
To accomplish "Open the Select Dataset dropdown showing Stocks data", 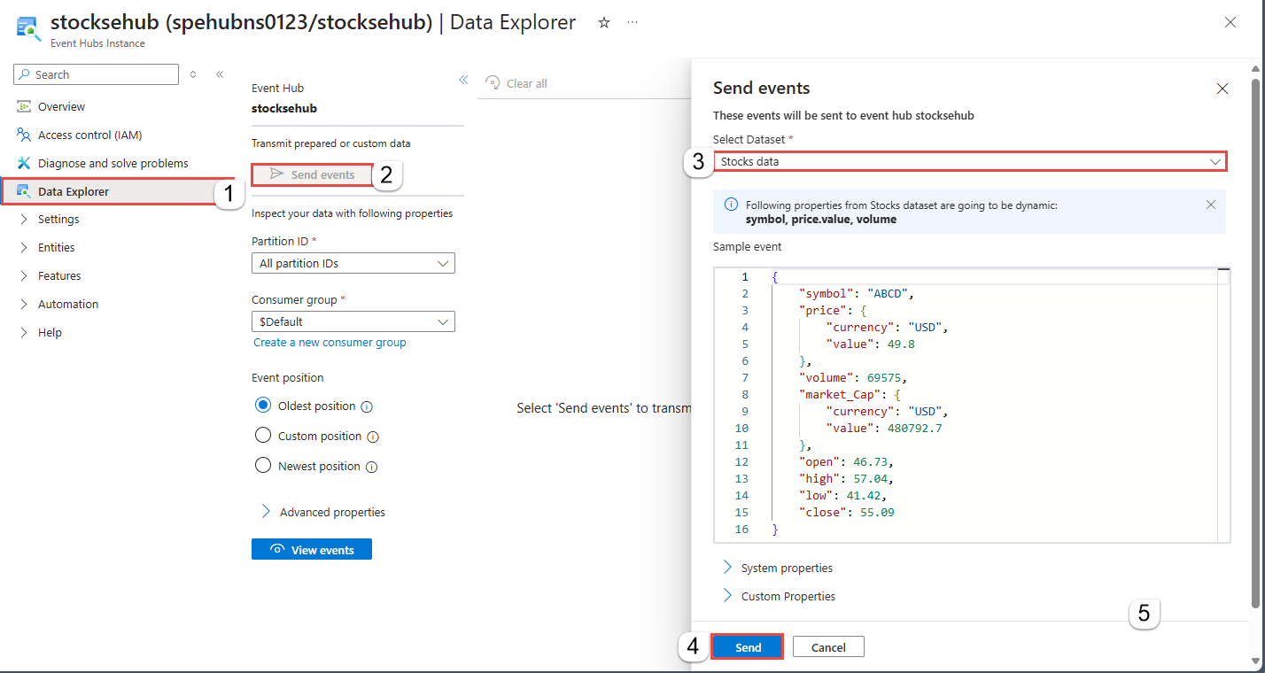I will click(x=970, y=161).
